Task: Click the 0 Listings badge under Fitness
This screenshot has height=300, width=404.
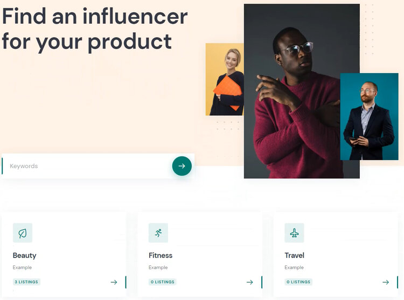Action: (x=162, y=282)
